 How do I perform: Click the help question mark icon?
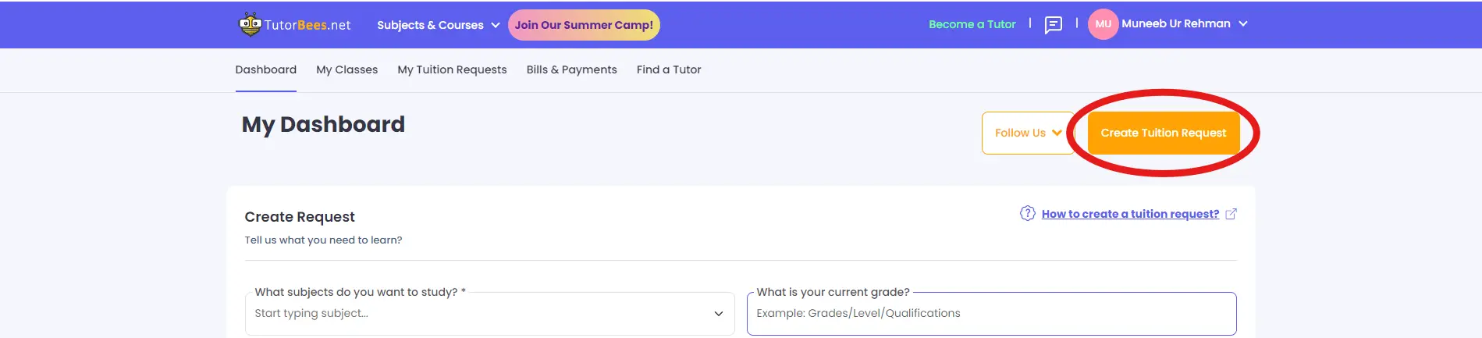pyautogui.click(x=1027, y=213)
